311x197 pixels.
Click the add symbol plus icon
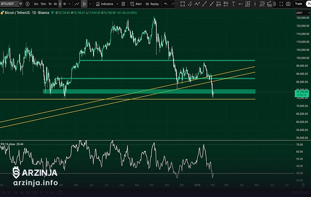tap(28, 4)
